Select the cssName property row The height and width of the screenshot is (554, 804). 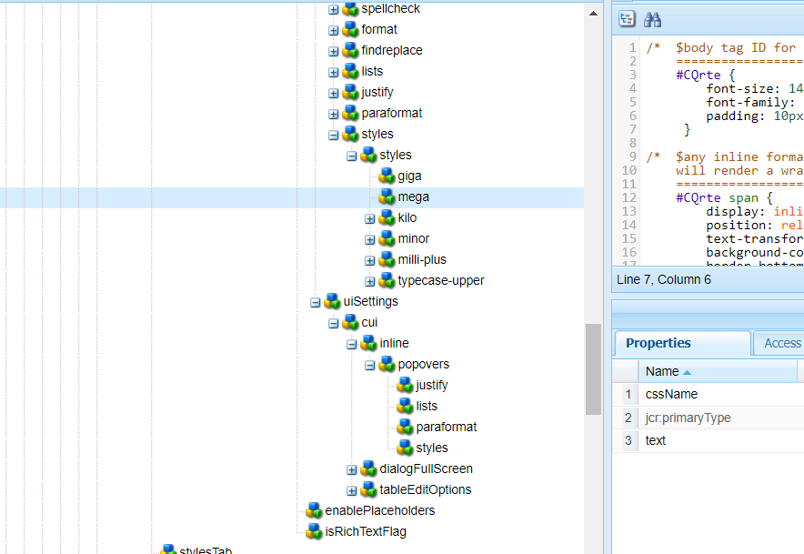pos(671,394)
